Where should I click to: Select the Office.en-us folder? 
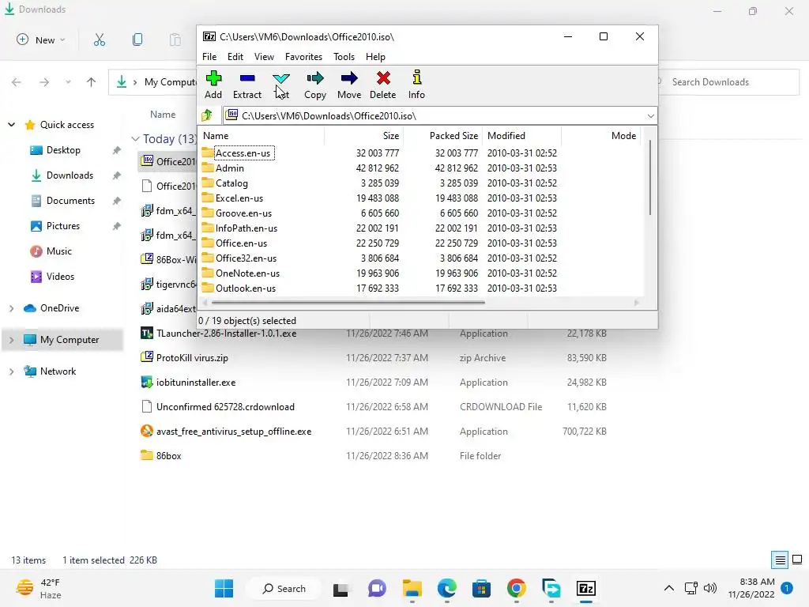coord(241,243)
